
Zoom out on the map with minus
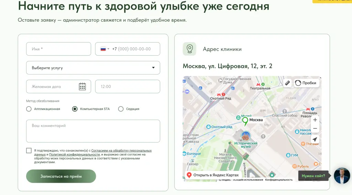(x=315, y=129)
